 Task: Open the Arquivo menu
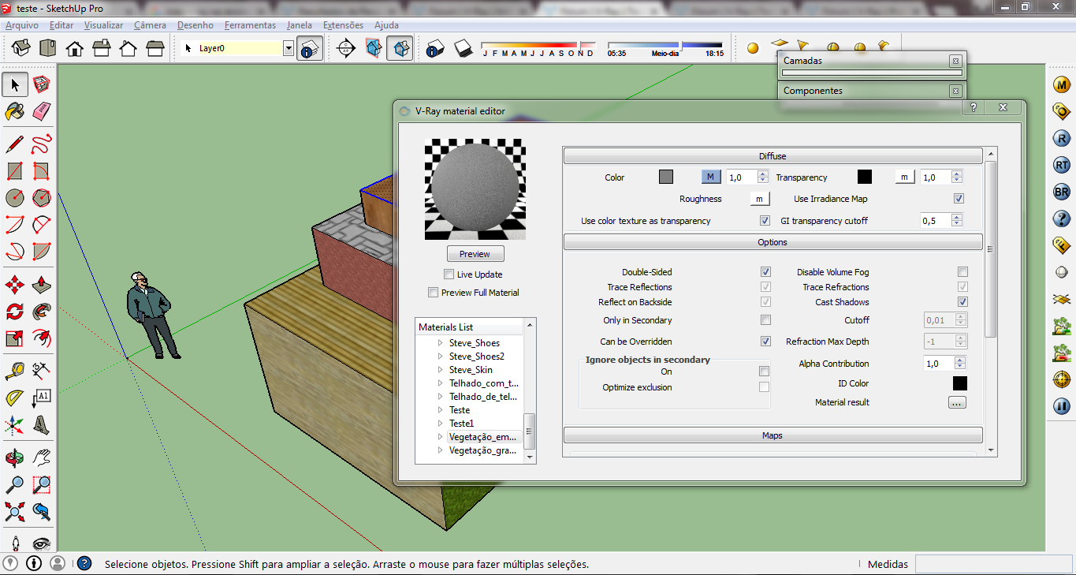[21, 25]
